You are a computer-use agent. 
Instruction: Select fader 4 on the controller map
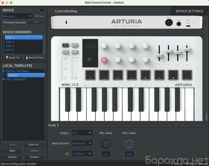[x=187, y=49]
